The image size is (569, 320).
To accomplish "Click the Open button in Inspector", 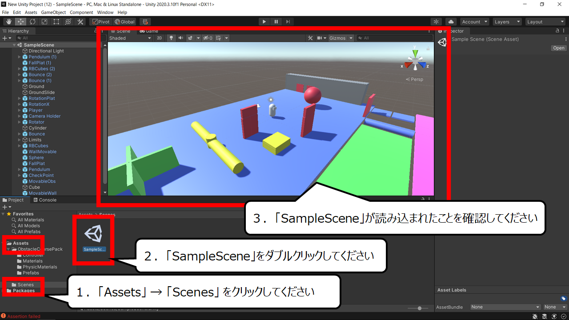I will pyautogui.click(x=559, y=48).
